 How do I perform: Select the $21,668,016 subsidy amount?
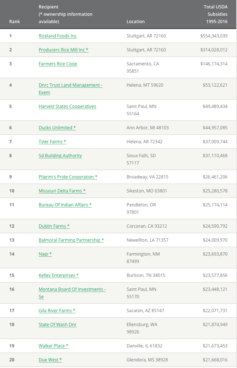point(215,360)
